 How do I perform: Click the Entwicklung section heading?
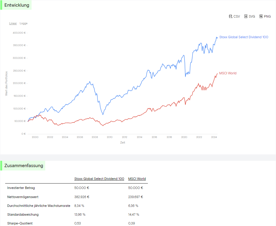tap(17, 5)
